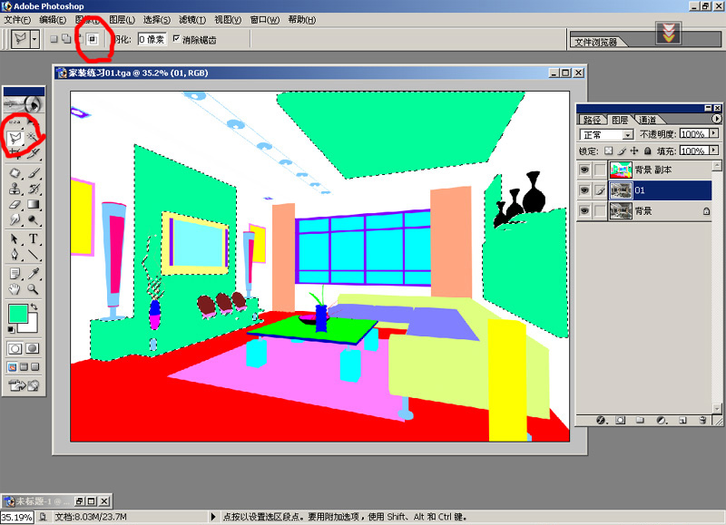Open the 填充 fill slider arrow

tap(713, 151)
